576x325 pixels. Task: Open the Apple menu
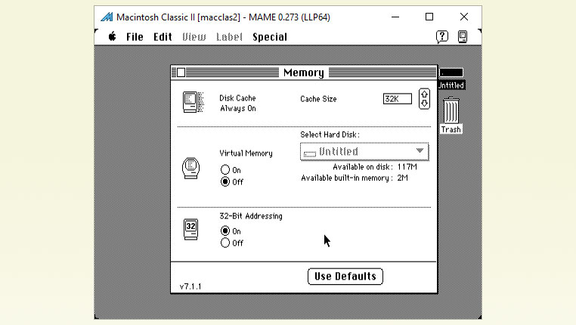[x=112, y=36]
